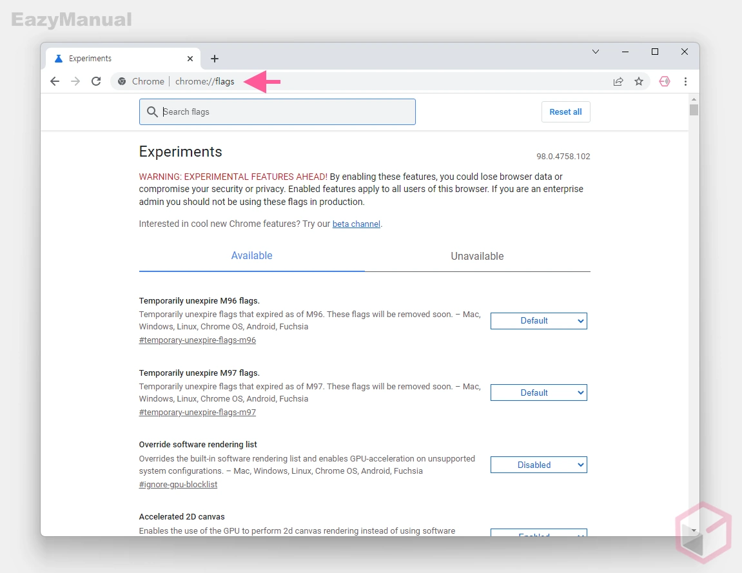Click the #temporary-unexpire-flags-m96 link
Image resolution: width=742 pixels, height=573 pixels.
(197, 340)
